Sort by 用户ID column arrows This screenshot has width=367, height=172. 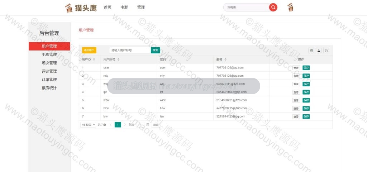tap(94, 60)
